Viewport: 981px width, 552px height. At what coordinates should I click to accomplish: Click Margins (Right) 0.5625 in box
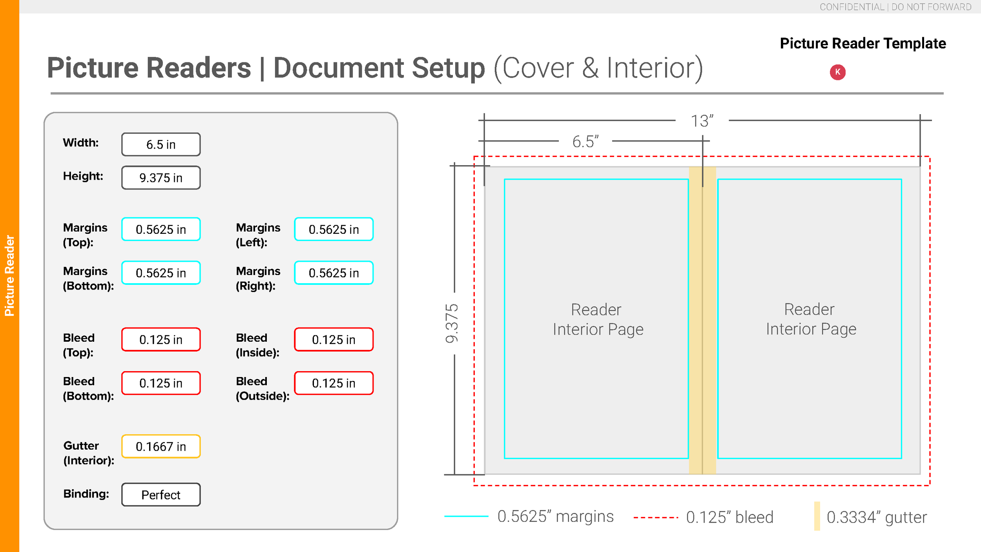pos(334,273)
